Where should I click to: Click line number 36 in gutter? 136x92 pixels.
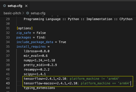[8, 51]
